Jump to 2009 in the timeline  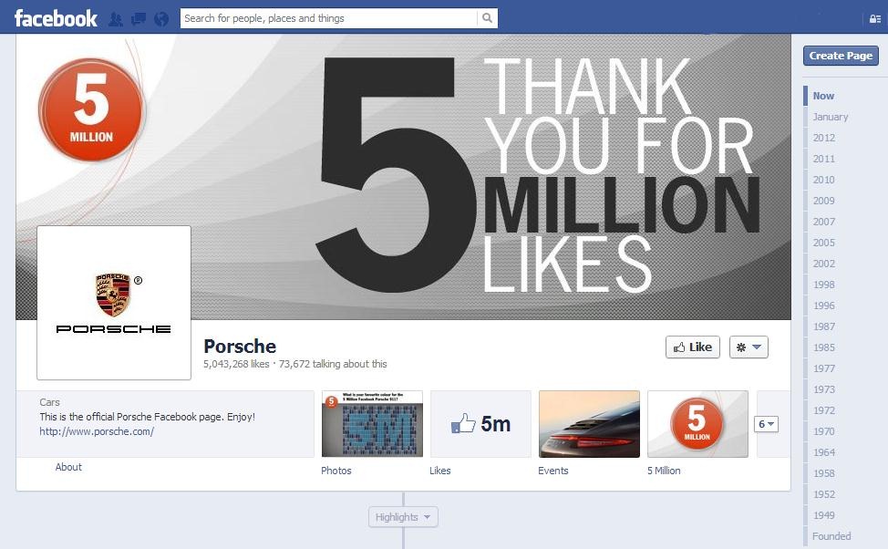(824, 201)
